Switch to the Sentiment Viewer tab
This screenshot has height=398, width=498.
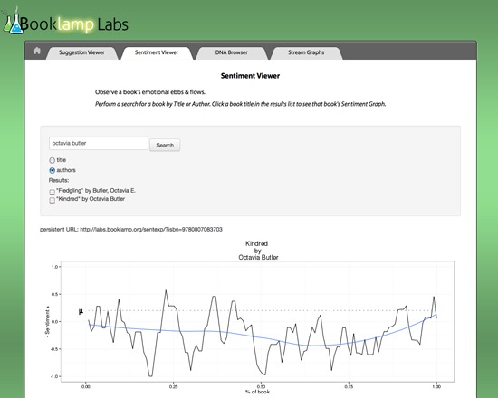[157, 52]
